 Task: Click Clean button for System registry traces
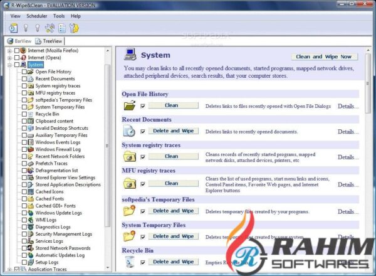click(x=174, y=156)
